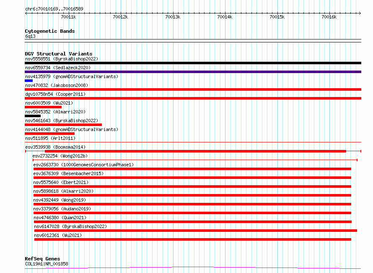
Task: Click the right arrow end of the ruler
Action: click(360, 13)
